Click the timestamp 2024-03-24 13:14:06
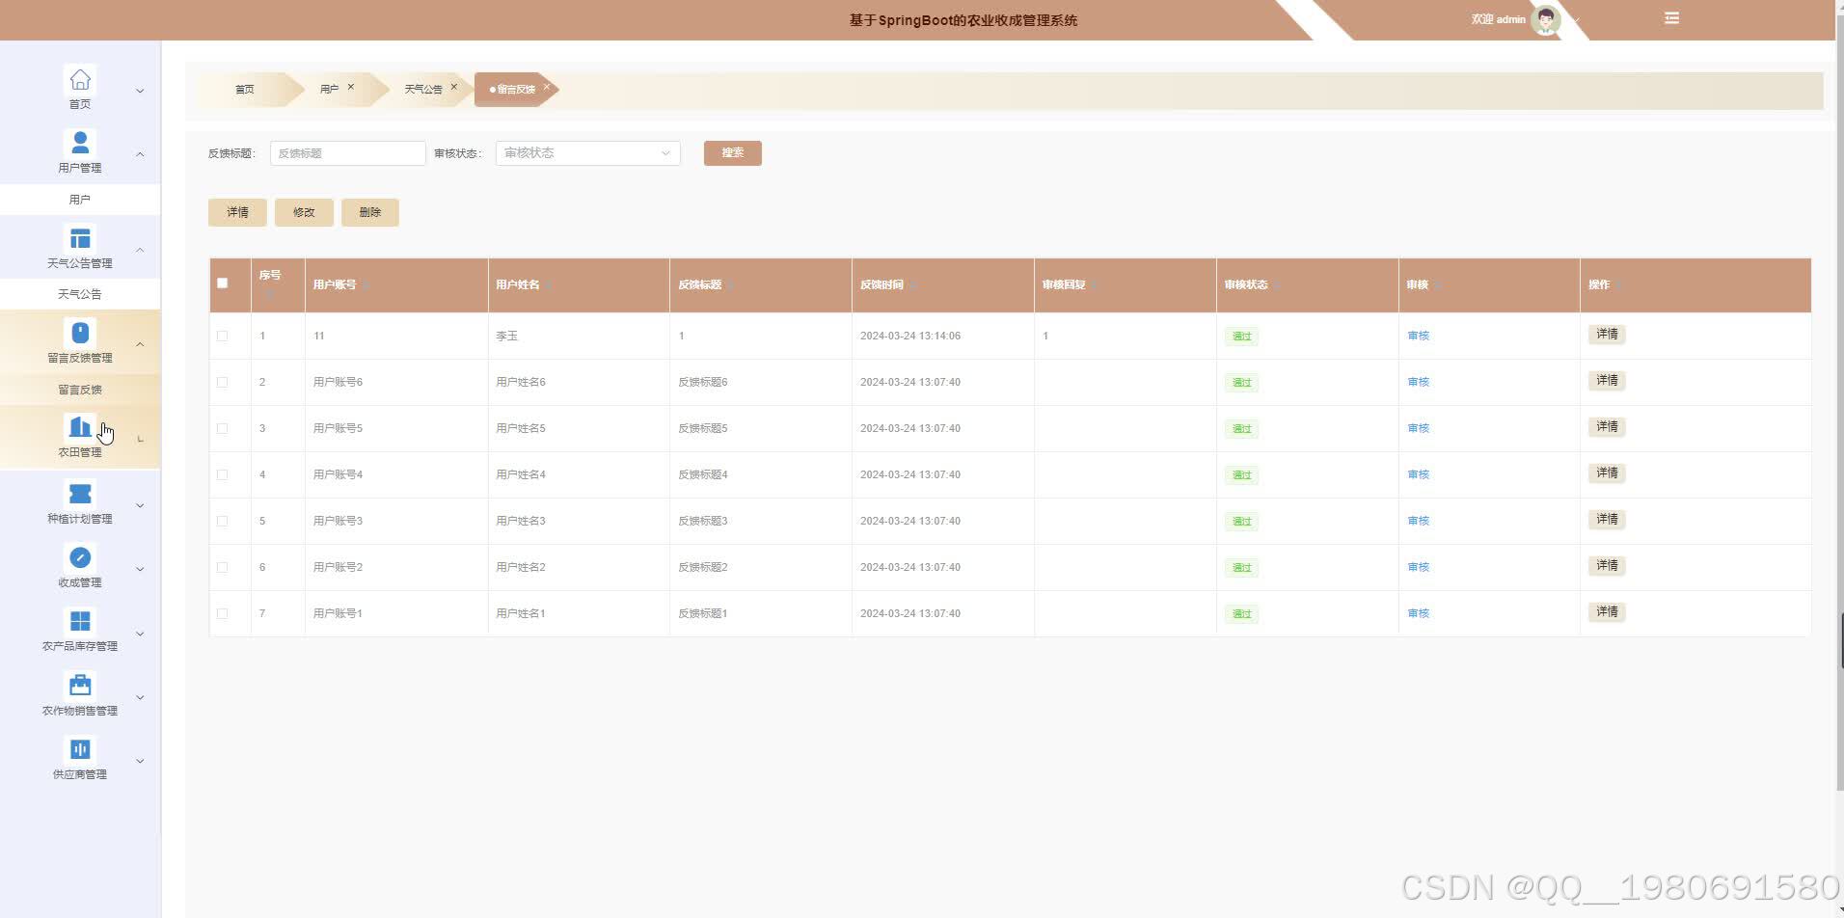The width and height of the screenshot is (1844, 918). 909,337
